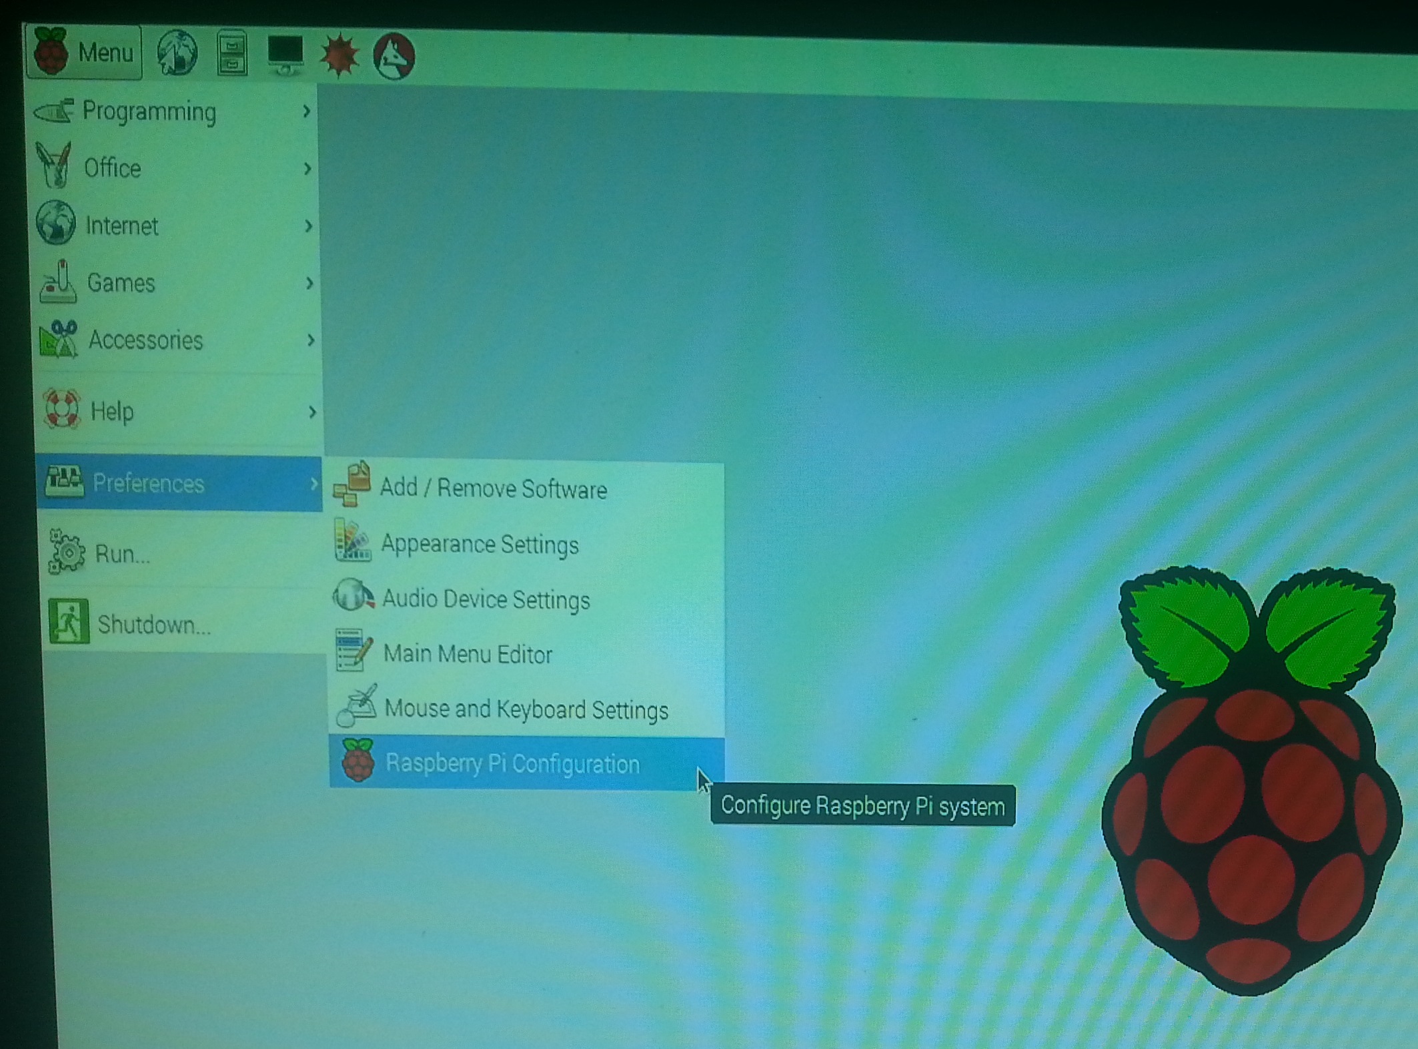The image size is (1418, 1049).
Task: Expand the Internet submenu arrow
Action: coord(308,226)
